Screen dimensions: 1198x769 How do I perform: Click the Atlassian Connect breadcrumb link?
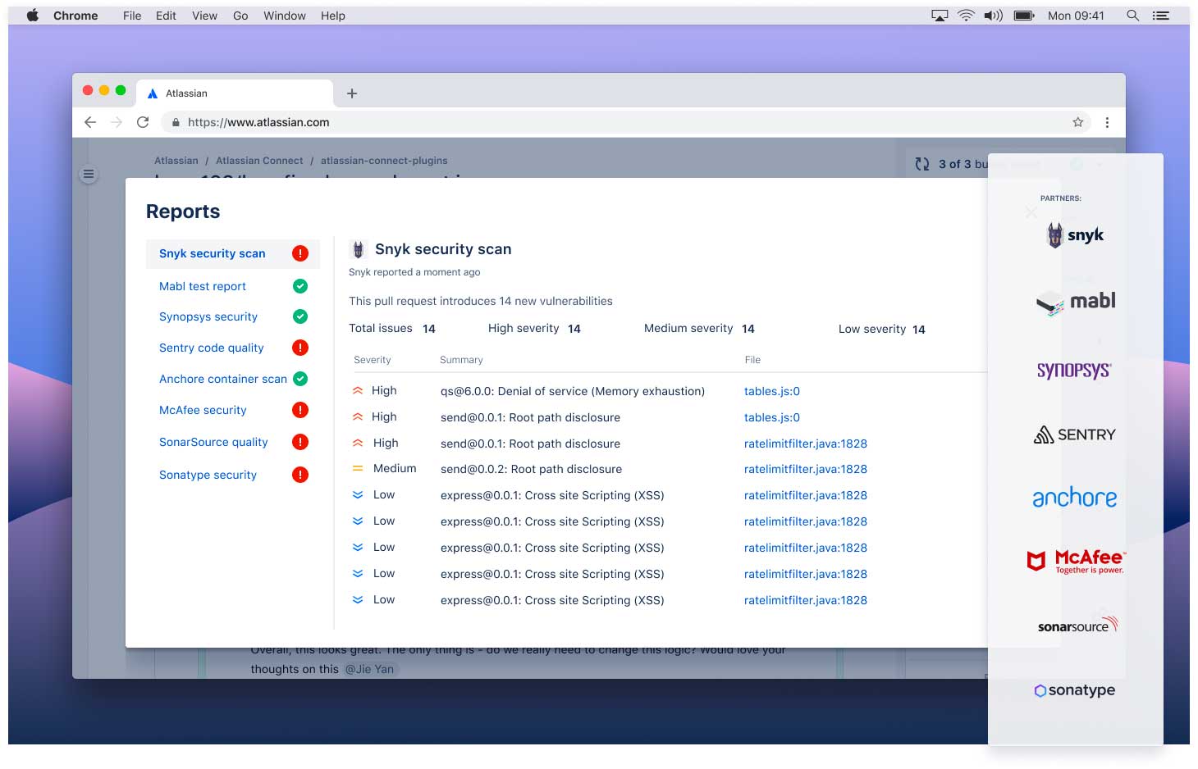coord(259,161)
